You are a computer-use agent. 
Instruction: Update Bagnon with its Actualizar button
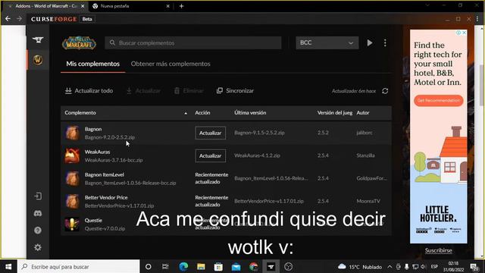pyautogui.click(x=211, y=133)
